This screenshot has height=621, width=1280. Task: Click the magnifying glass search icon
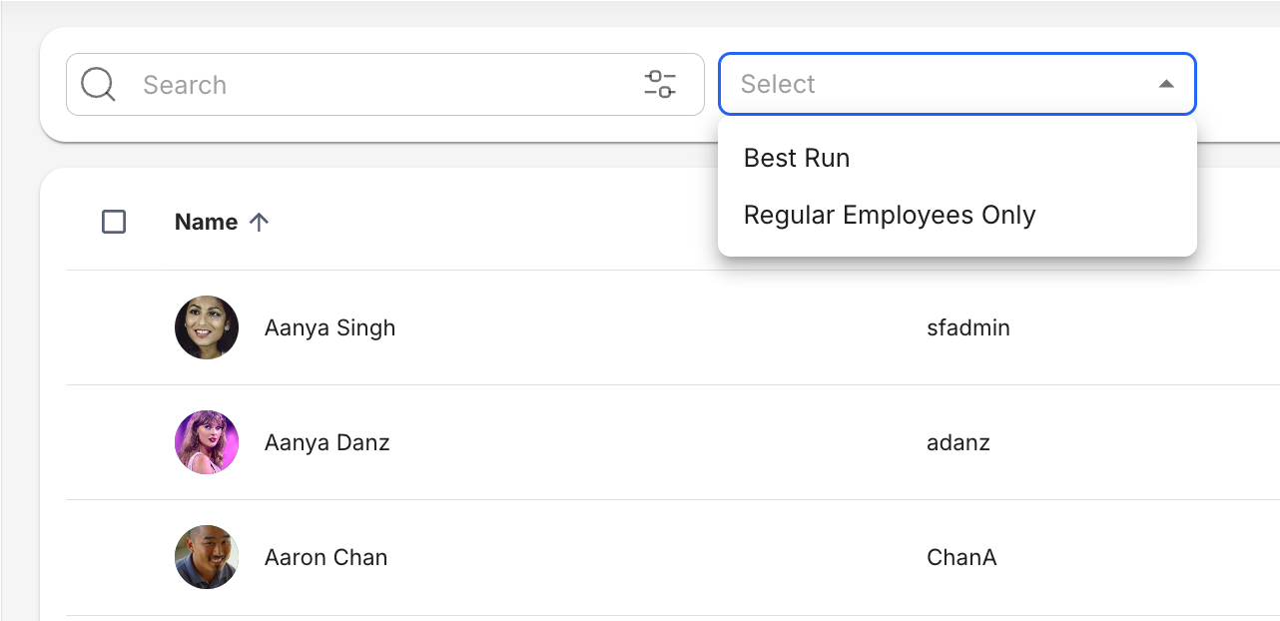[x=98, y=85]
